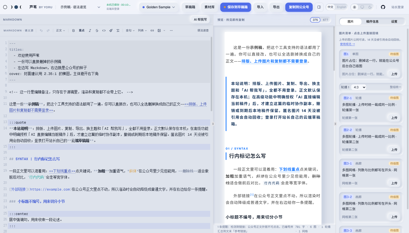
Task: Click the insert image icon in toolbar
Action: click(159, 30)
